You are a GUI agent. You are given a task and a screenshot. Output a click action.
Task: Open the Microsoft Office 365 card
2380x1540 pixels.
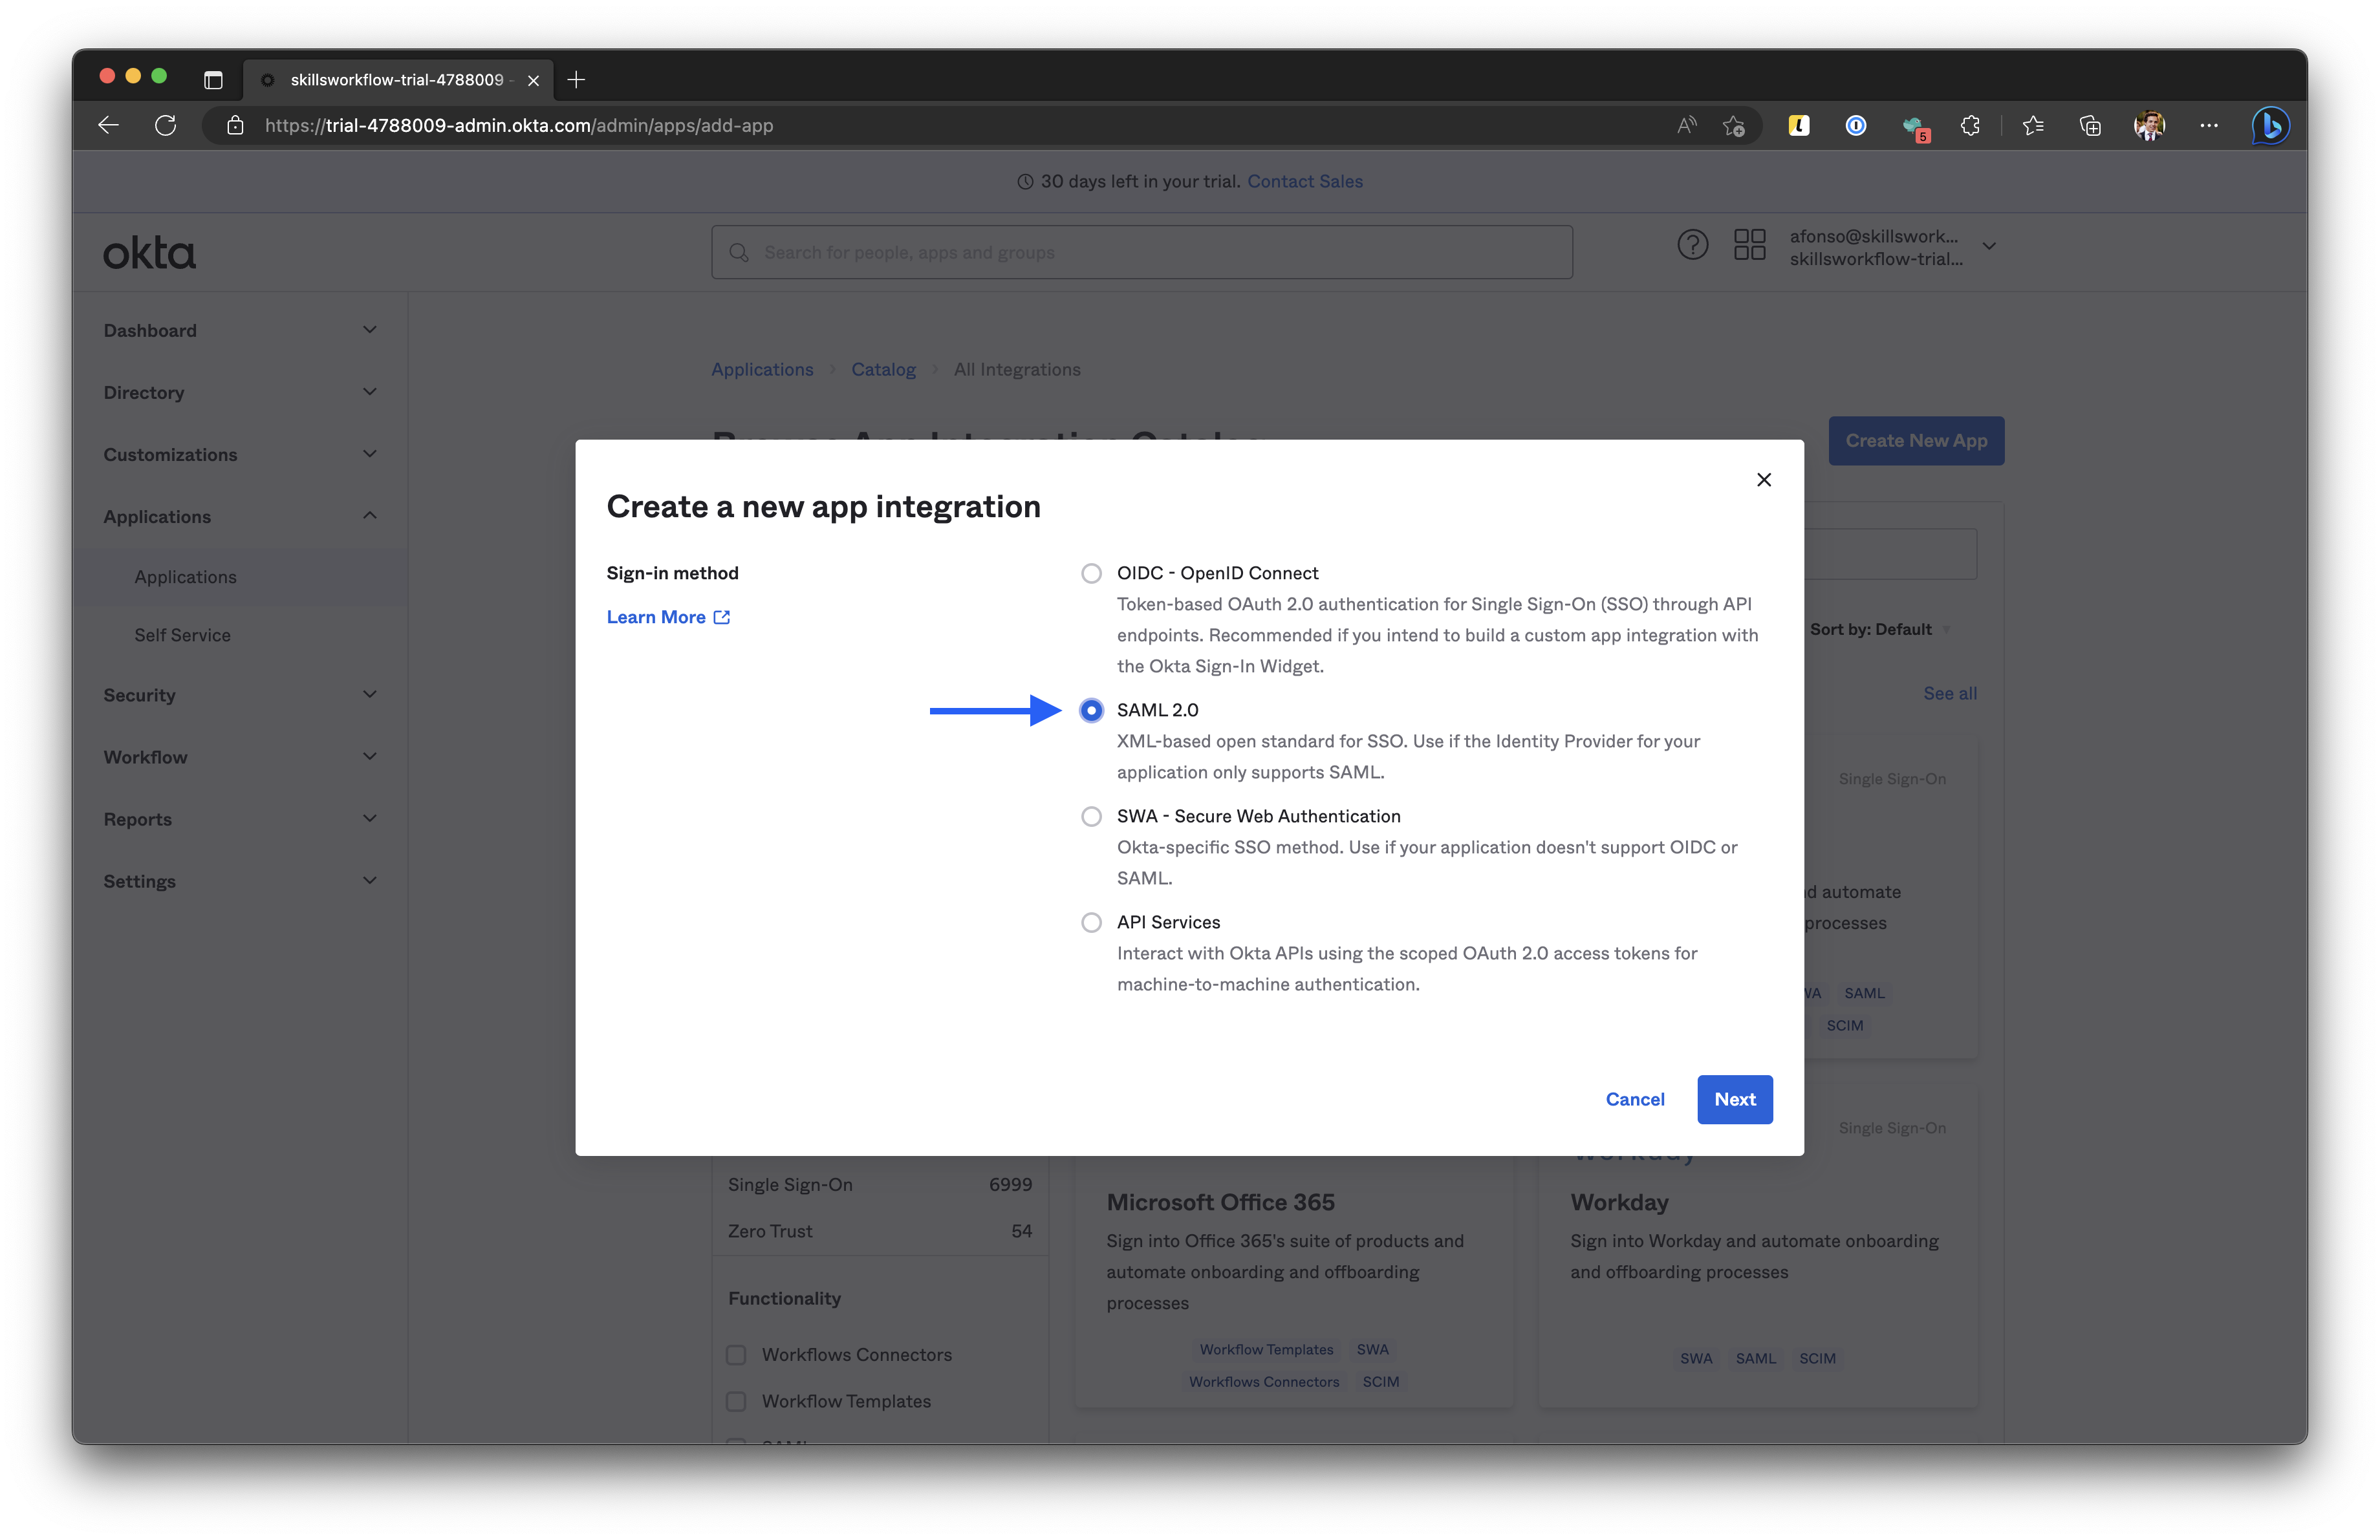(1293, 1283)
